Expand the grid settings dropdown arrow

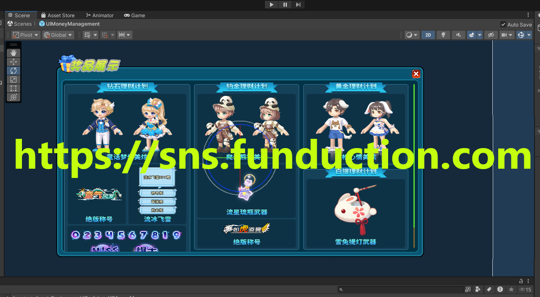95,35
